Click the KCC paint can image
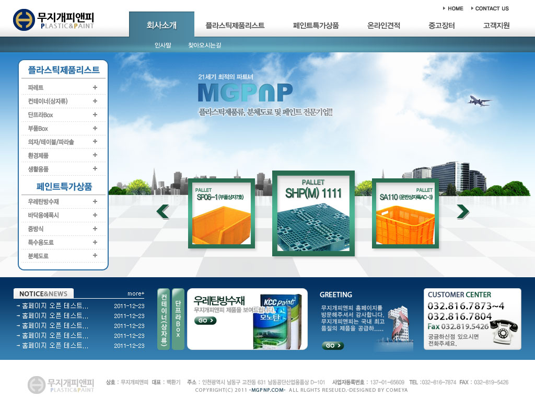535x408 pixels. 277,321
